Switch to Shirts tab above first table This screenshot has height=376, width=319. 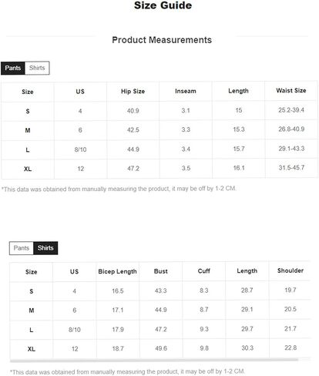(x=37, y=68)
